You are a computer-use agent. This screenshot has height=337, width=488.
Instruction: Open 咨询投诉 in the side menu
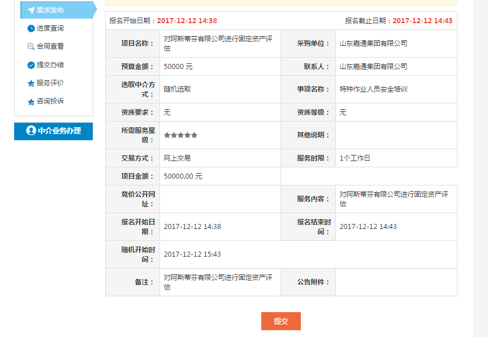coord(50,101)
